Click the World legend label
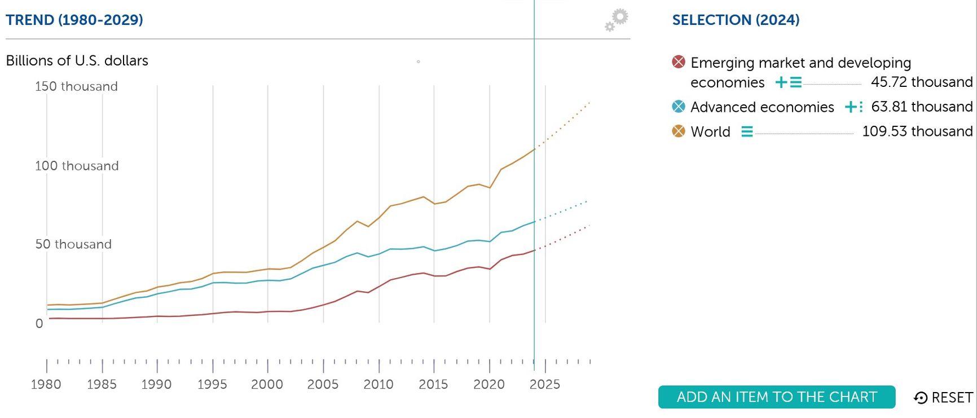 click(710, 131)
